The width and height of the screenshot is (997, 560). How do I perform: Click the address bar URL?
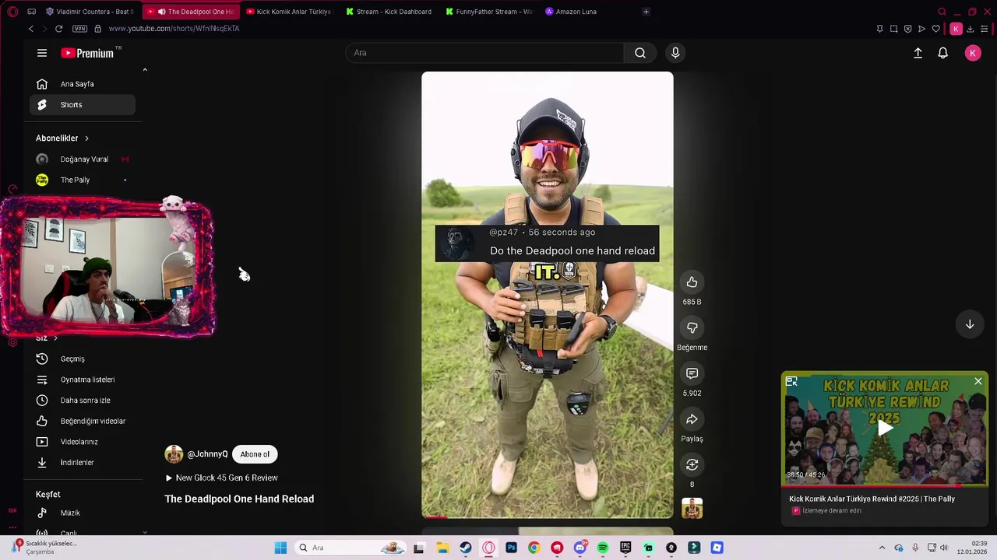[174, 29]
